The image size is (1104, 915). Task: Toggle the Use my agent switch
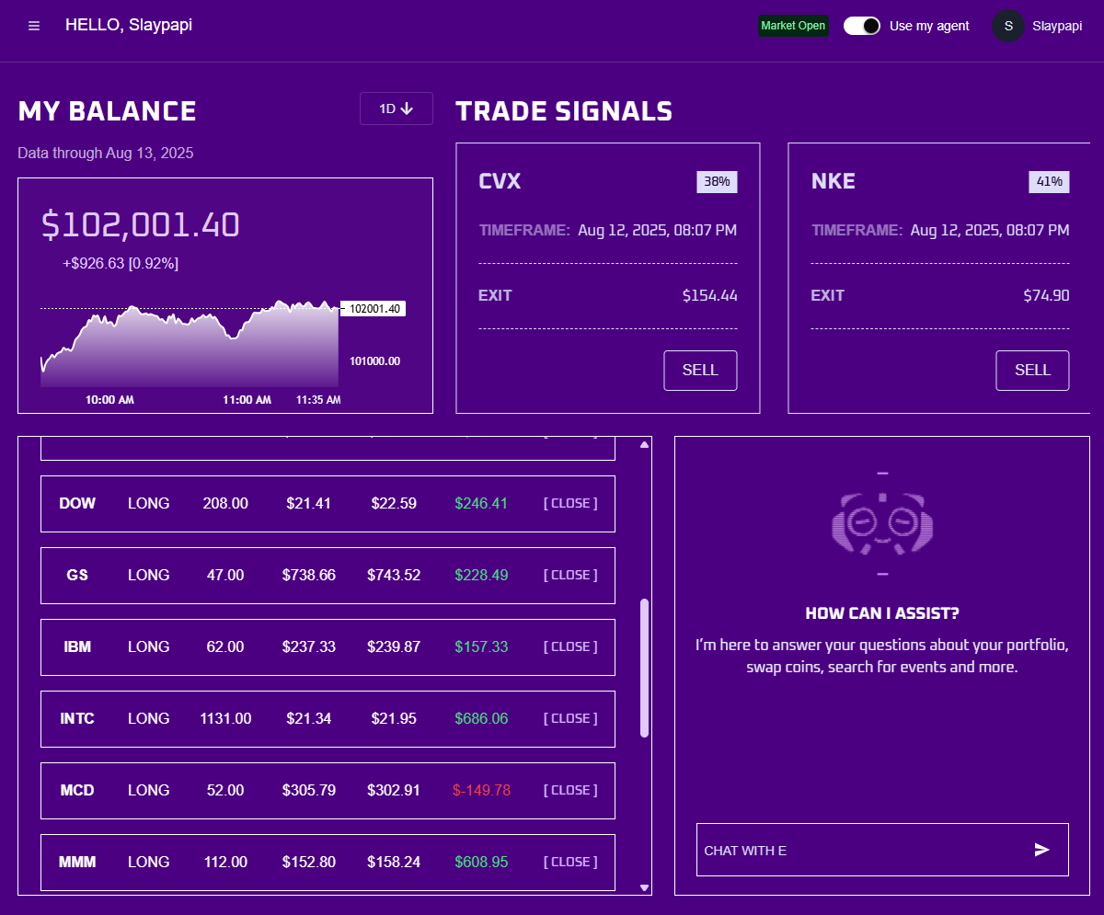pos(862,26)
